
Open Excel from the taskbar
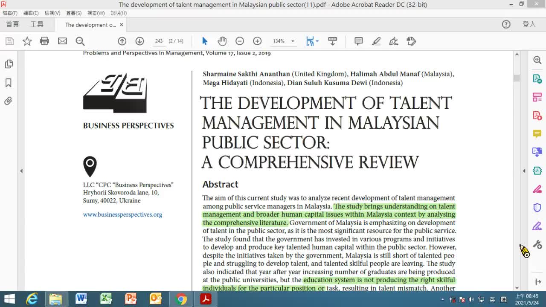(106, 299)
